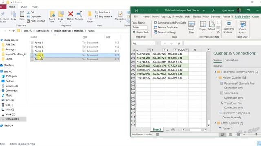Open Properties in Explorer ribbon
The image size is (261, 146).
(120, 16)
